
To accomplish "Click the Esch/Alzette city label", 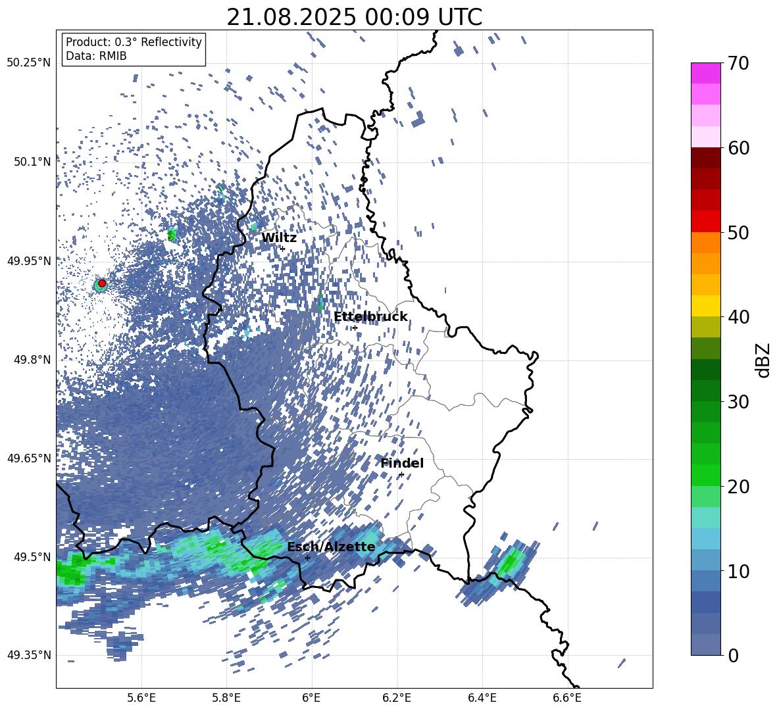I will point(331,547).
